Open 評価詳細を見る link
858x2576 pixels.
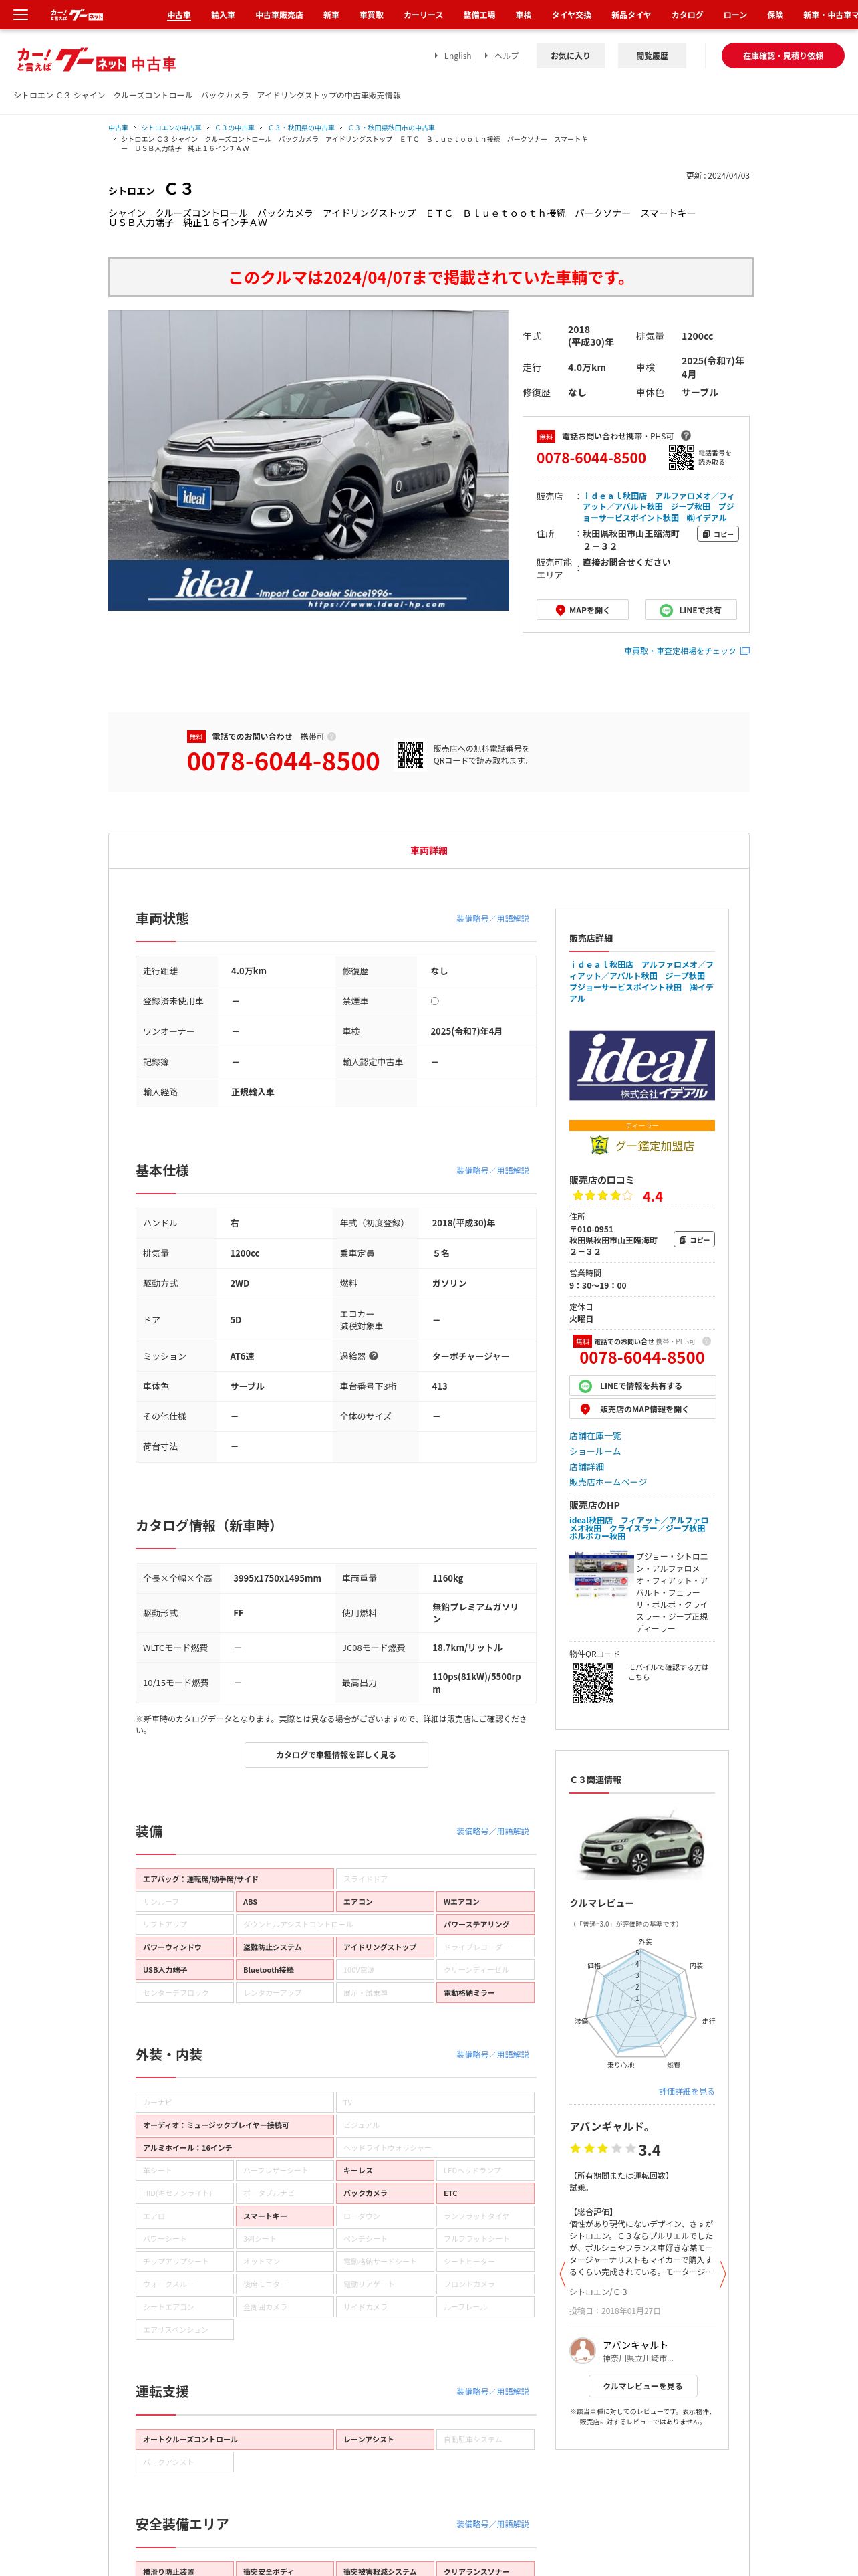click(x=686, y=2092)
